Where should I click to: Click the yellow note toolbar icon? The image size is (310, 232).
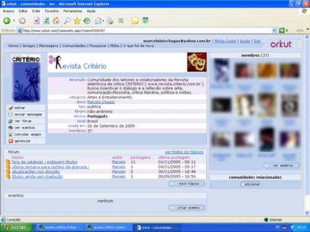coord(135,20)
